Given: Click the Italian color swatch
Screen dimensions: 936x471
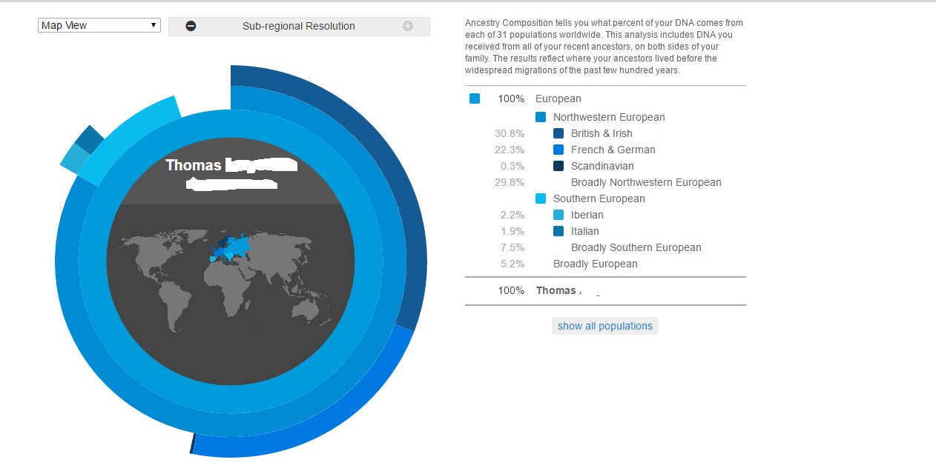Looking at the screenshot, I should 558,231.
